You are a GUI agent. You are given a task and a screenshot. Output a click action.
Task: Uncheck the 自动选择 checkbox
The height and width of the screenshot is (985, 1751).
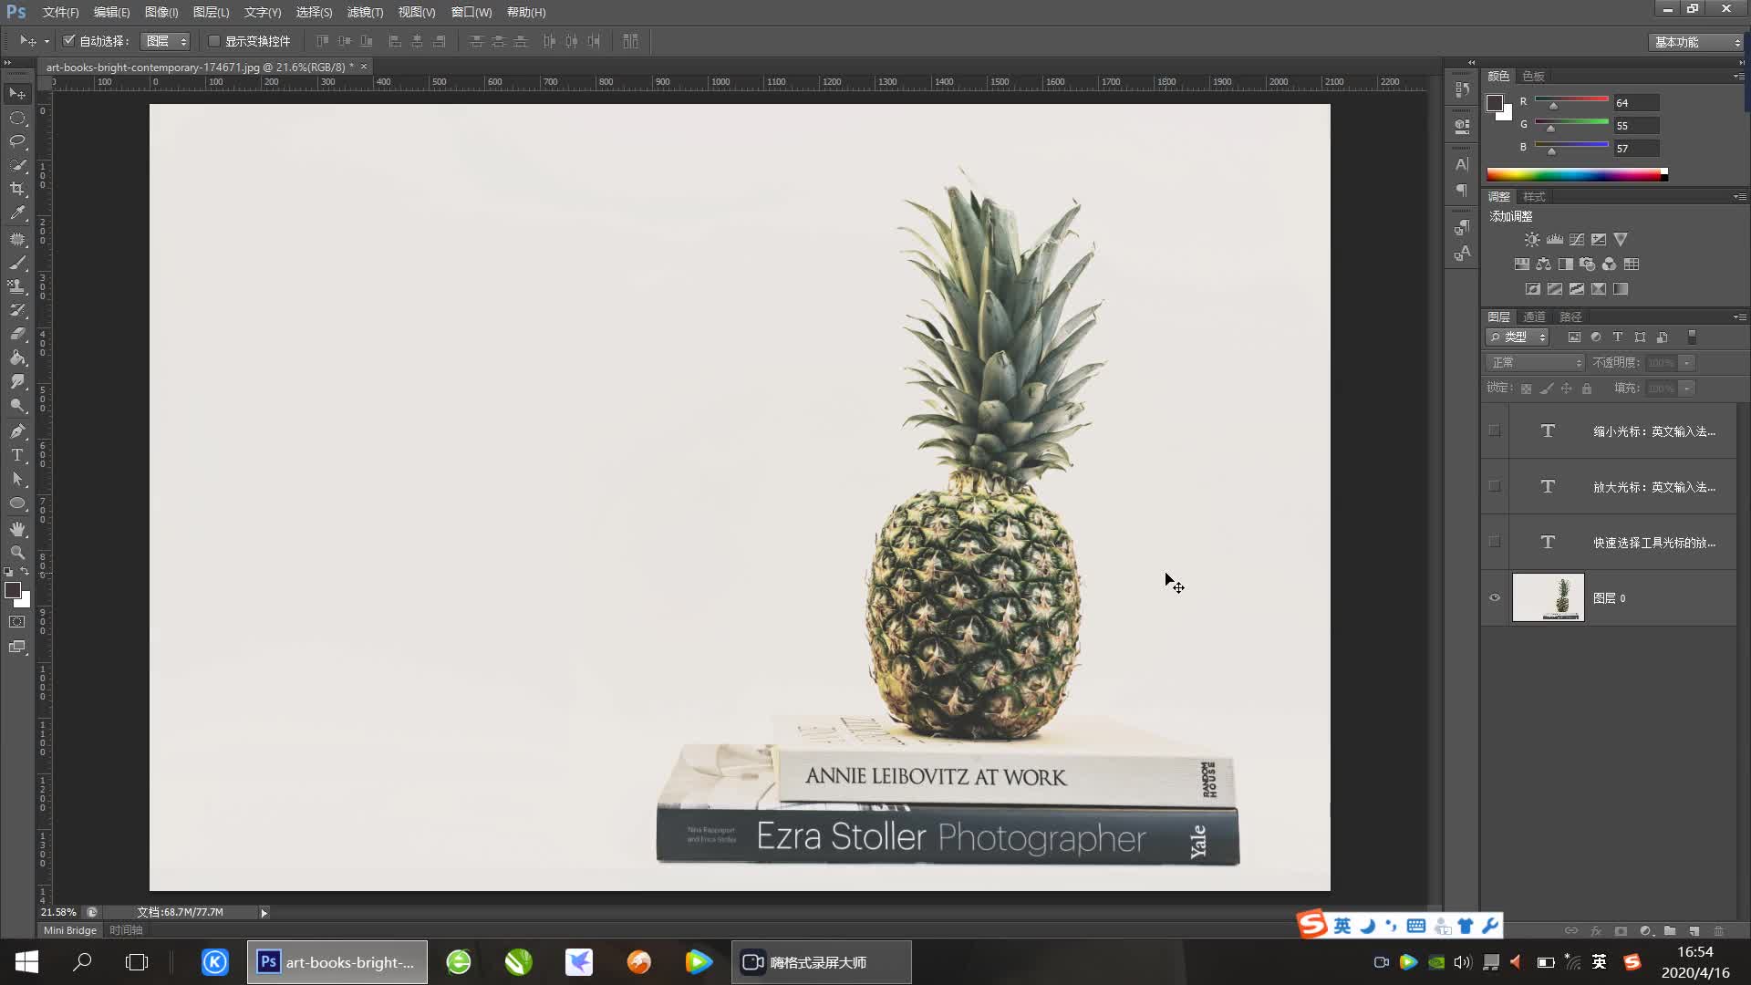click(x=69, y=41)
